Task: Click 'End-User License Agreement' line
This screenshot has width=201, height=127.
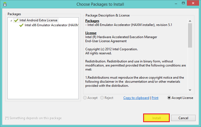Action: (106, 41)
